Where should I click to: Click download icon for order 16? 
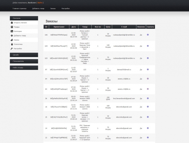pyautogui.click(x=148, y=107)
